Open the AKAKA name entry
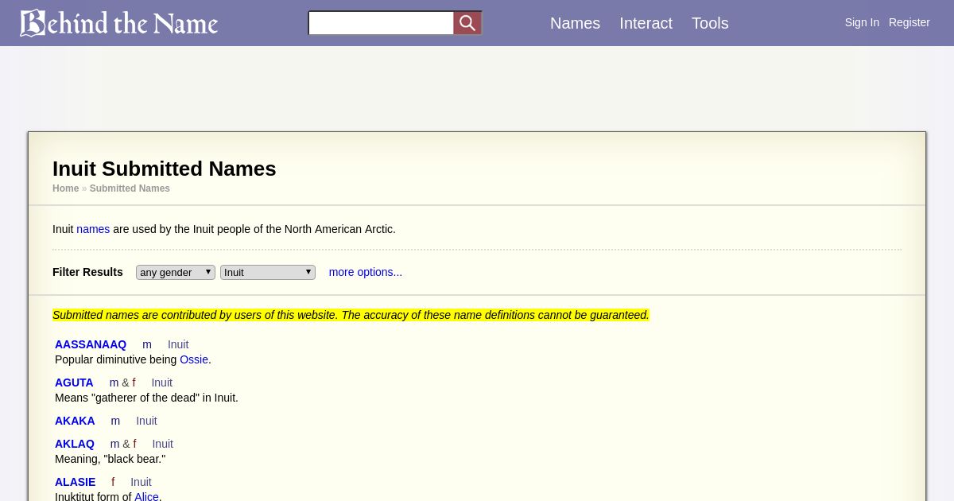Screen dimensions: 954x501 (x=75, y=421)
